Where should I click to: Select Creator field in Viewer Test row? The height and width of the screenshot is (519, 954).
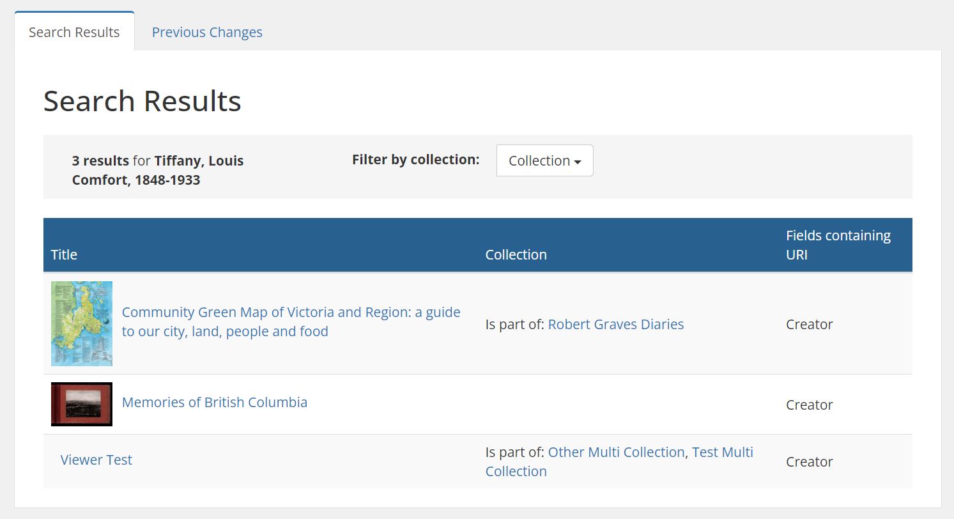pyautogui.click(x=810, y=461)
